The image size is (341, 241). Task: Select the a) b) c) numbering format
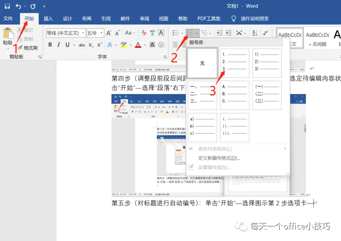pyautogui.click(x=202, y=128)
